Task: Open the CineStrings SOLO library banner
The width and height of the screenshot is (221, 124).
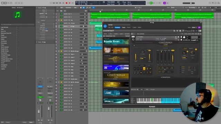Action: click(116, 84)
